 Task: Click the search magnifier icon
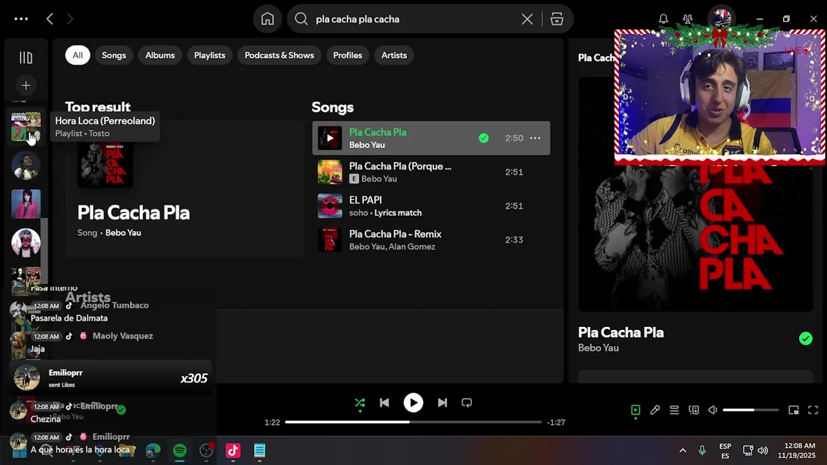click(301, 19)
